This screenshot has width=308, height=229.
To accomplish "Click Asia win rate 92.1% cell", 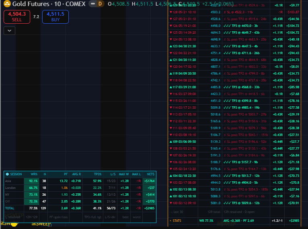I will pyautogui.click(x=32, y=181).
